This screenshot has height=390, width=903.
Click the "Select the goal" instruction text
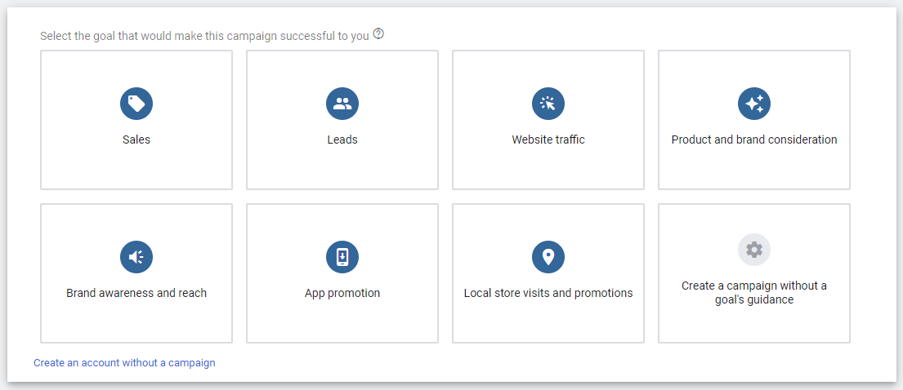tap(204, 36)
